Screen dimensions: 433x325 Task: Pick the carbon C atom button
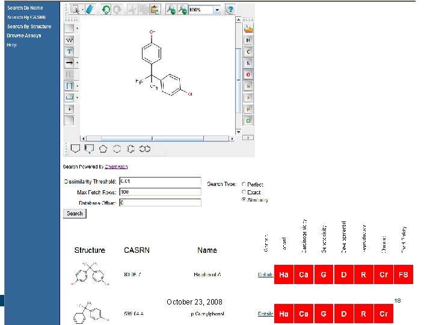coord(248,52)
